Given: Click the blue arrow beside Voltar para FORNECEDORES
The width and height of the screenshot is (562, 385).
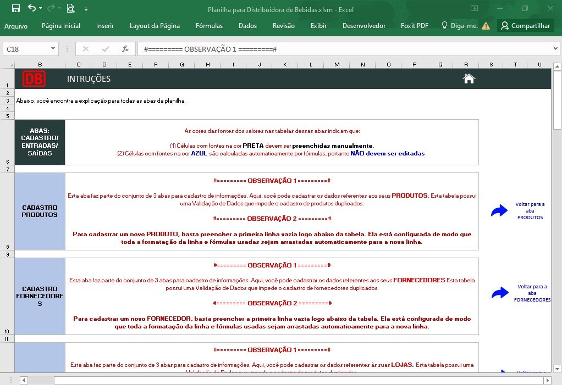Looking at the screenshot, I should coord(500,293).
